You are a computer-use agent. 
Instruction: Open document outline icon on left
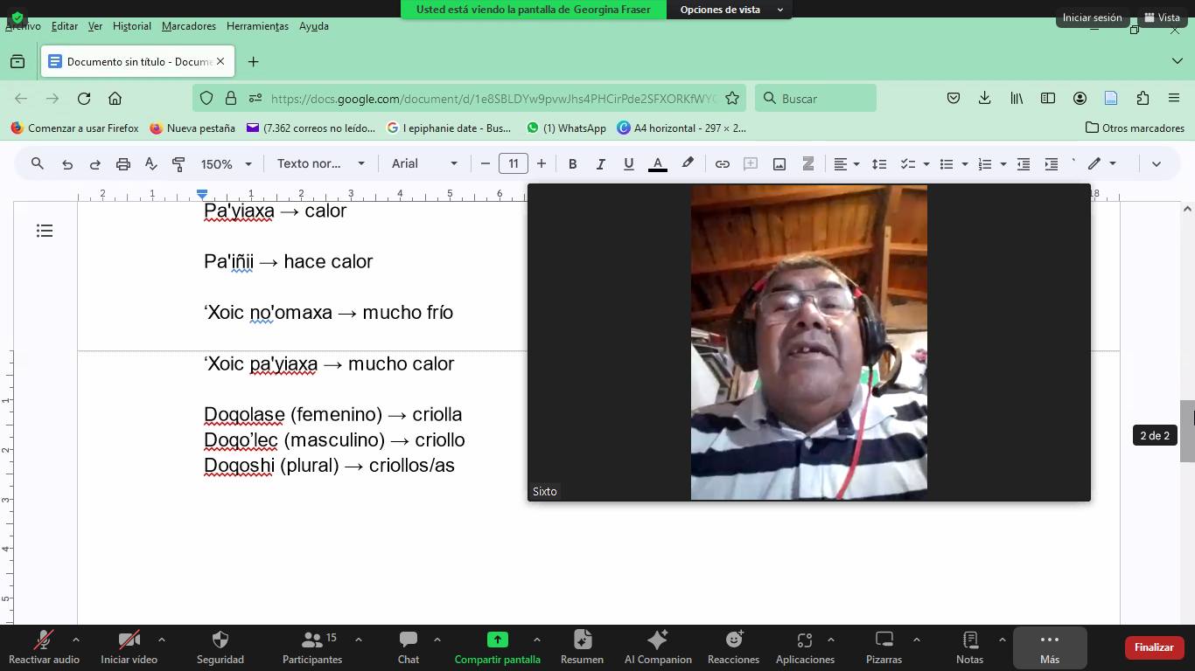point(45,231)
